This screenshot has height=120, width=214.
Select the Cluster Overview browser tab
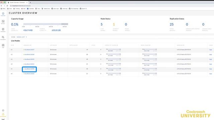(17, 3)
